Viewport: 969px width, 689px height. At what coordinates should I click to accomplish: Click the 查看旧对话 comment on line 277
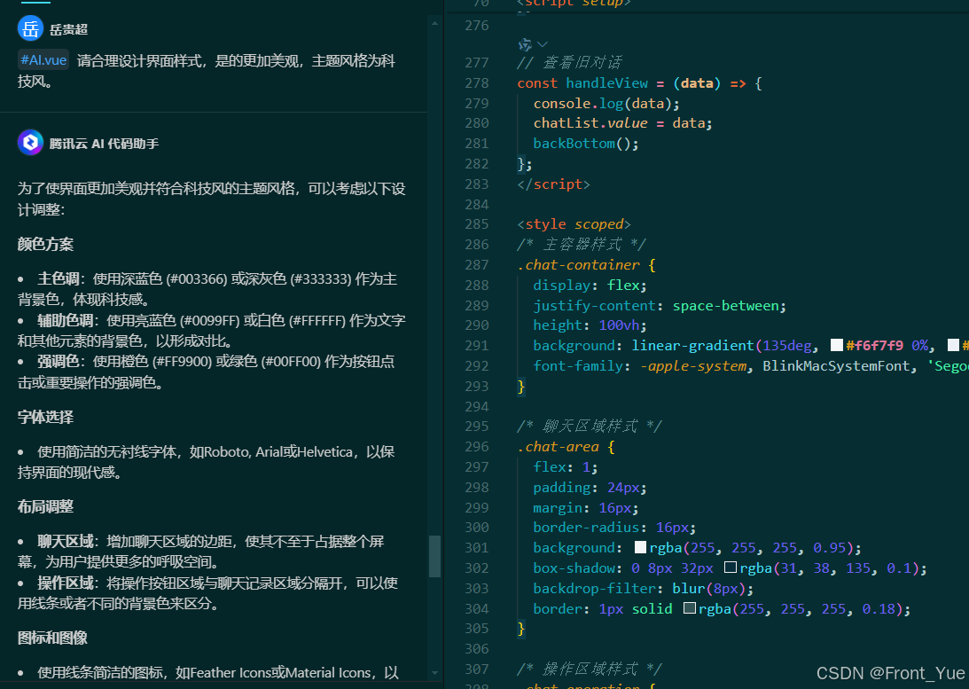point(570,62)
